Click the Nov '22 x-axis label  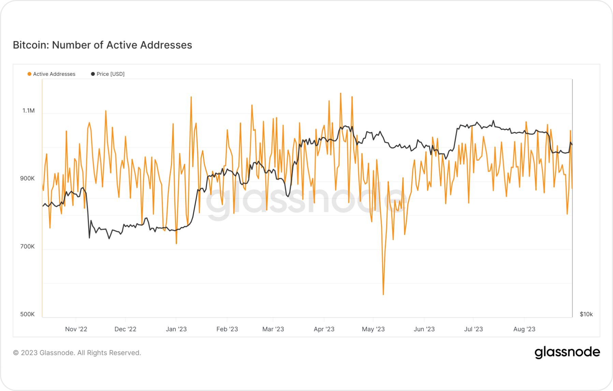point(76,329)
